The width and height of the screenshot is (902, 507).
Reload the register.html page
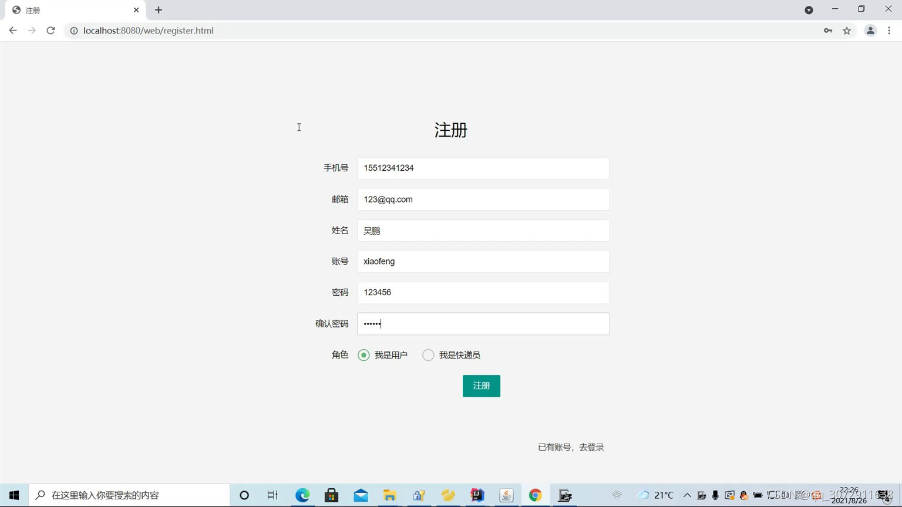[51, 31]
